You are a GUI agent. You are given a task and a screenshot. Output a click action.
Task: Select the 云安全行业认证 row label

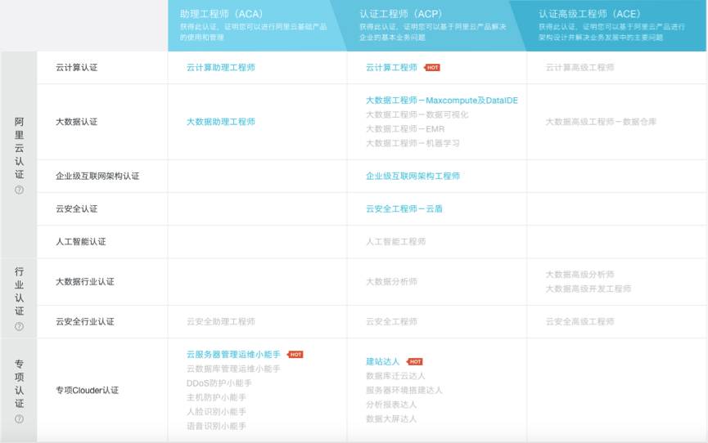point(85,322)
